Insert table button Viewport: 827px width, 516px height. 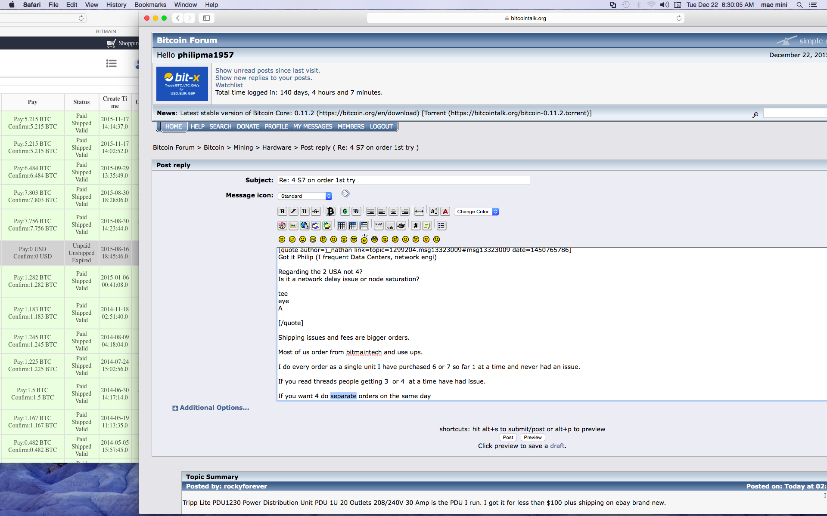pos(342,225)
